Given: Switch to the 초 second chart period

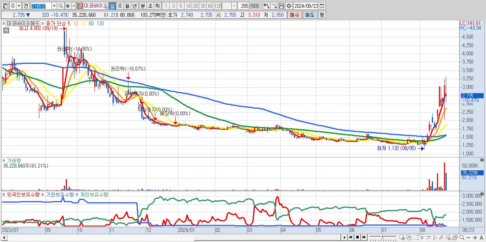Looking at the screenshot, I should [150, 6].
